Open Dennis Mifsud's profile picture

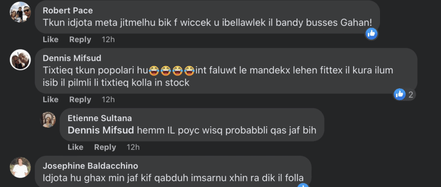[20, 60]
